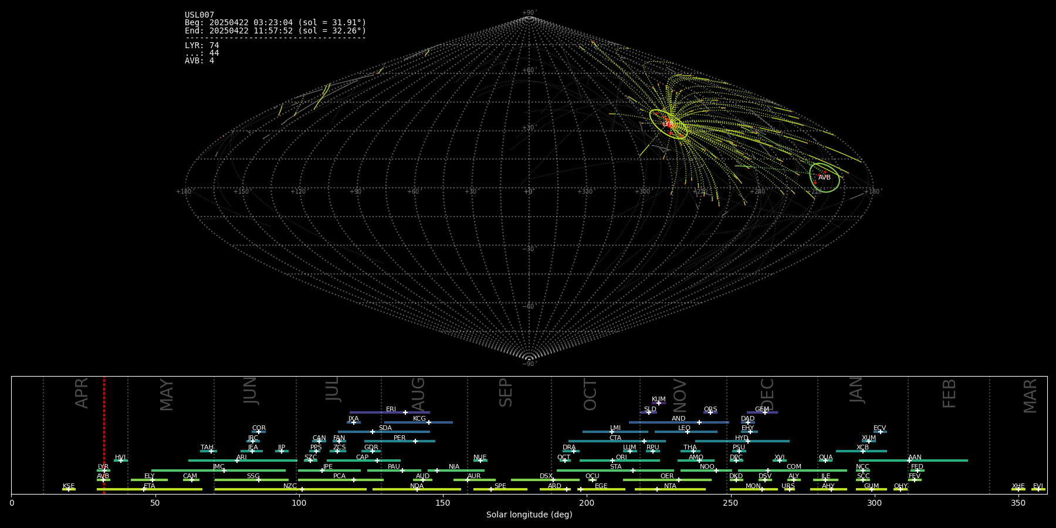Select the AAN shower bar
The height and width of the screenshot is (528, 1056).
click(913, 461)
